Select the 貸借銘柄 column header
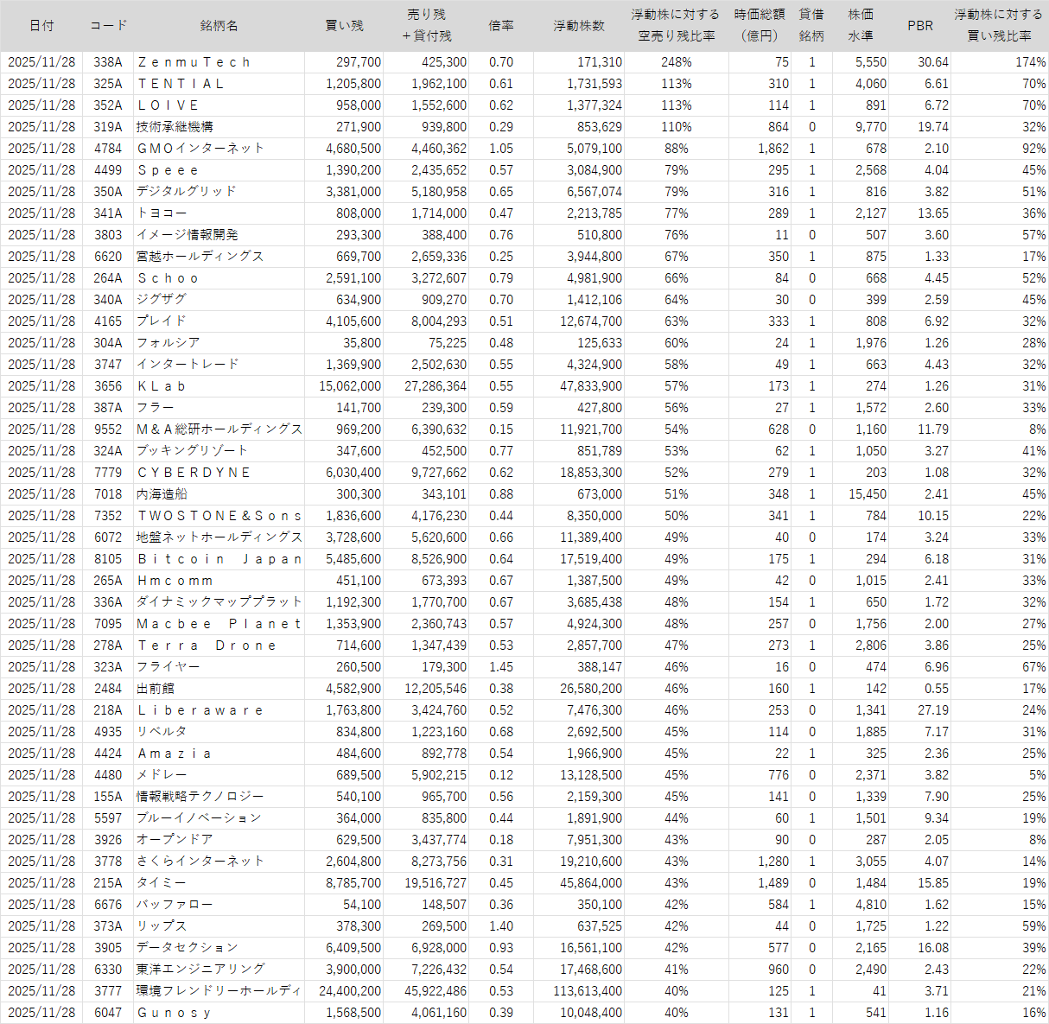The width and height of the screenshot is (1049, 1024). click(811, 26)
